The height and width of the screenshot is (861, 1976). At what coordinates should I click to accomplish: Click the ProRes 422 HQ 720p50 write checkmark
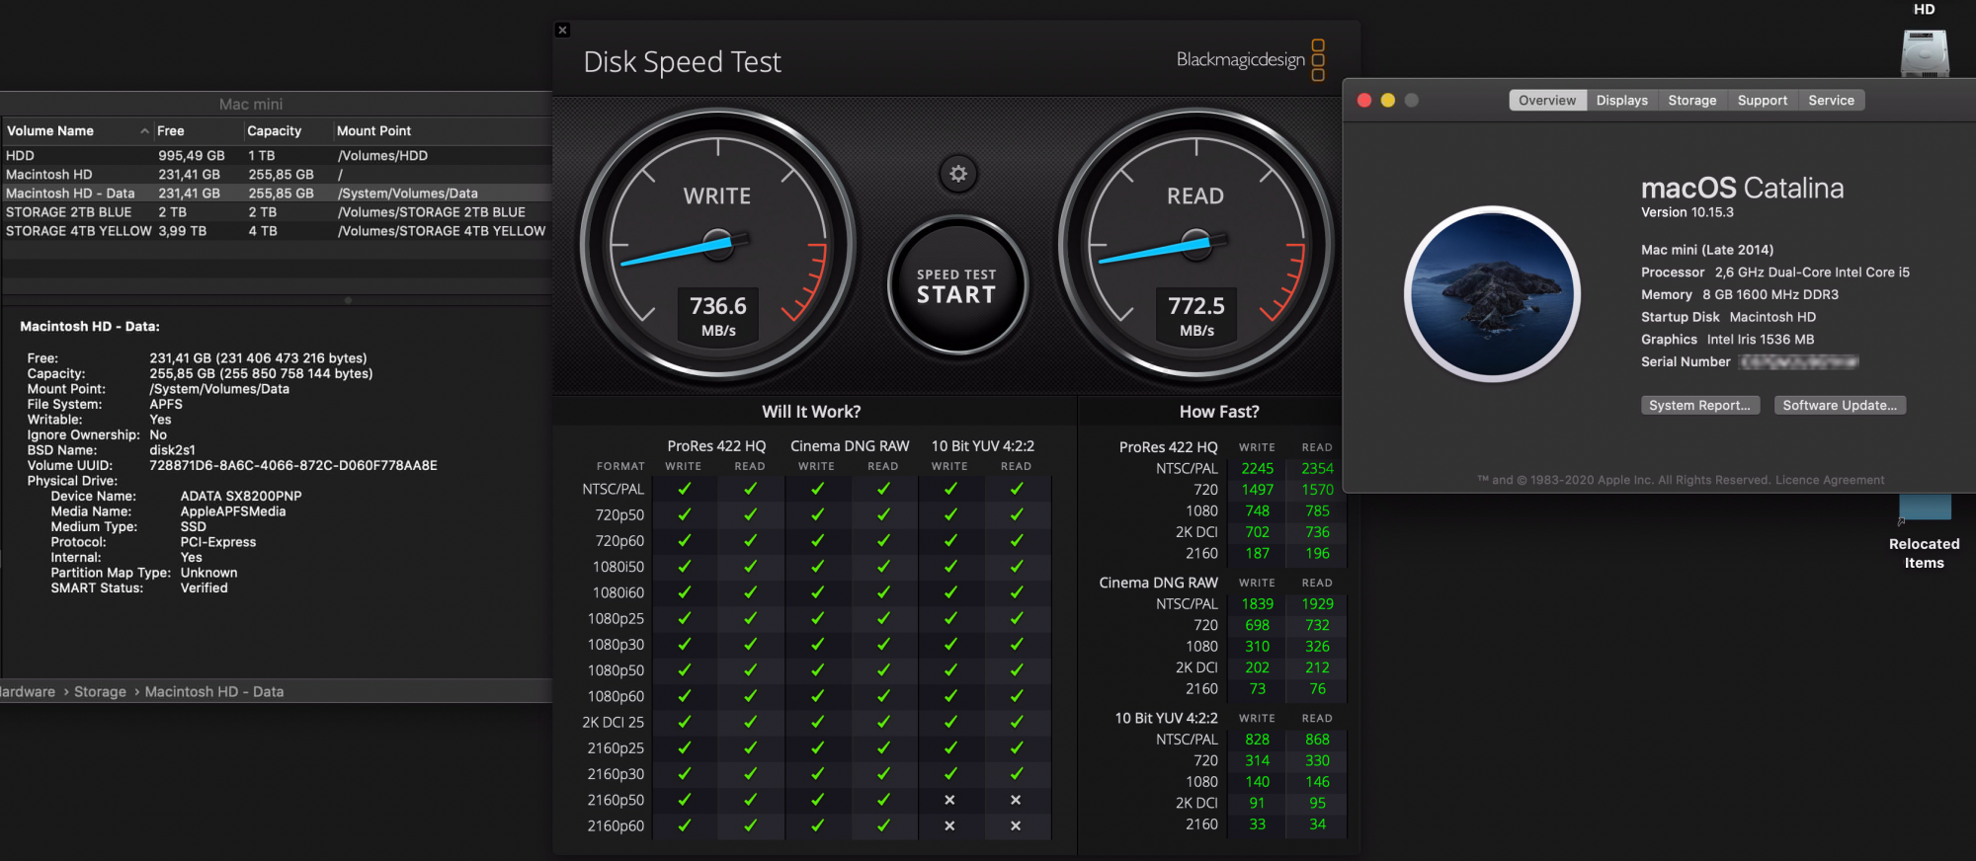pyautogui.click(x=684, y=514)
